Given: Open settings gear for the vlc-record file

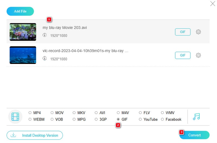Looking at the screenshot, I should pyautogui.click(x=198, y=55).
